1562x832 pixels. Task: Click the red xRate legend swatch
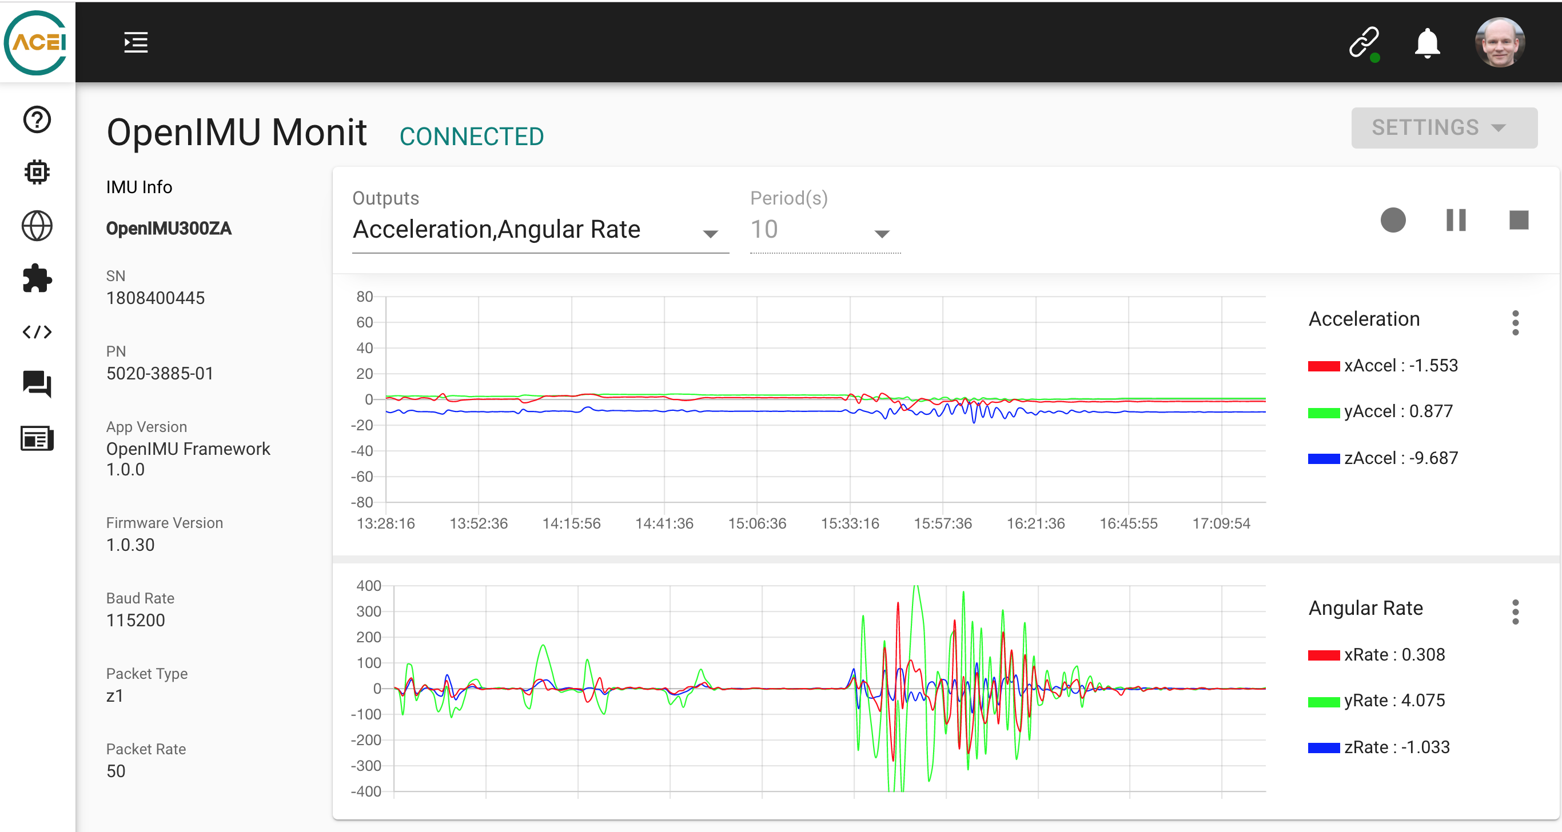pos(1324,655)
